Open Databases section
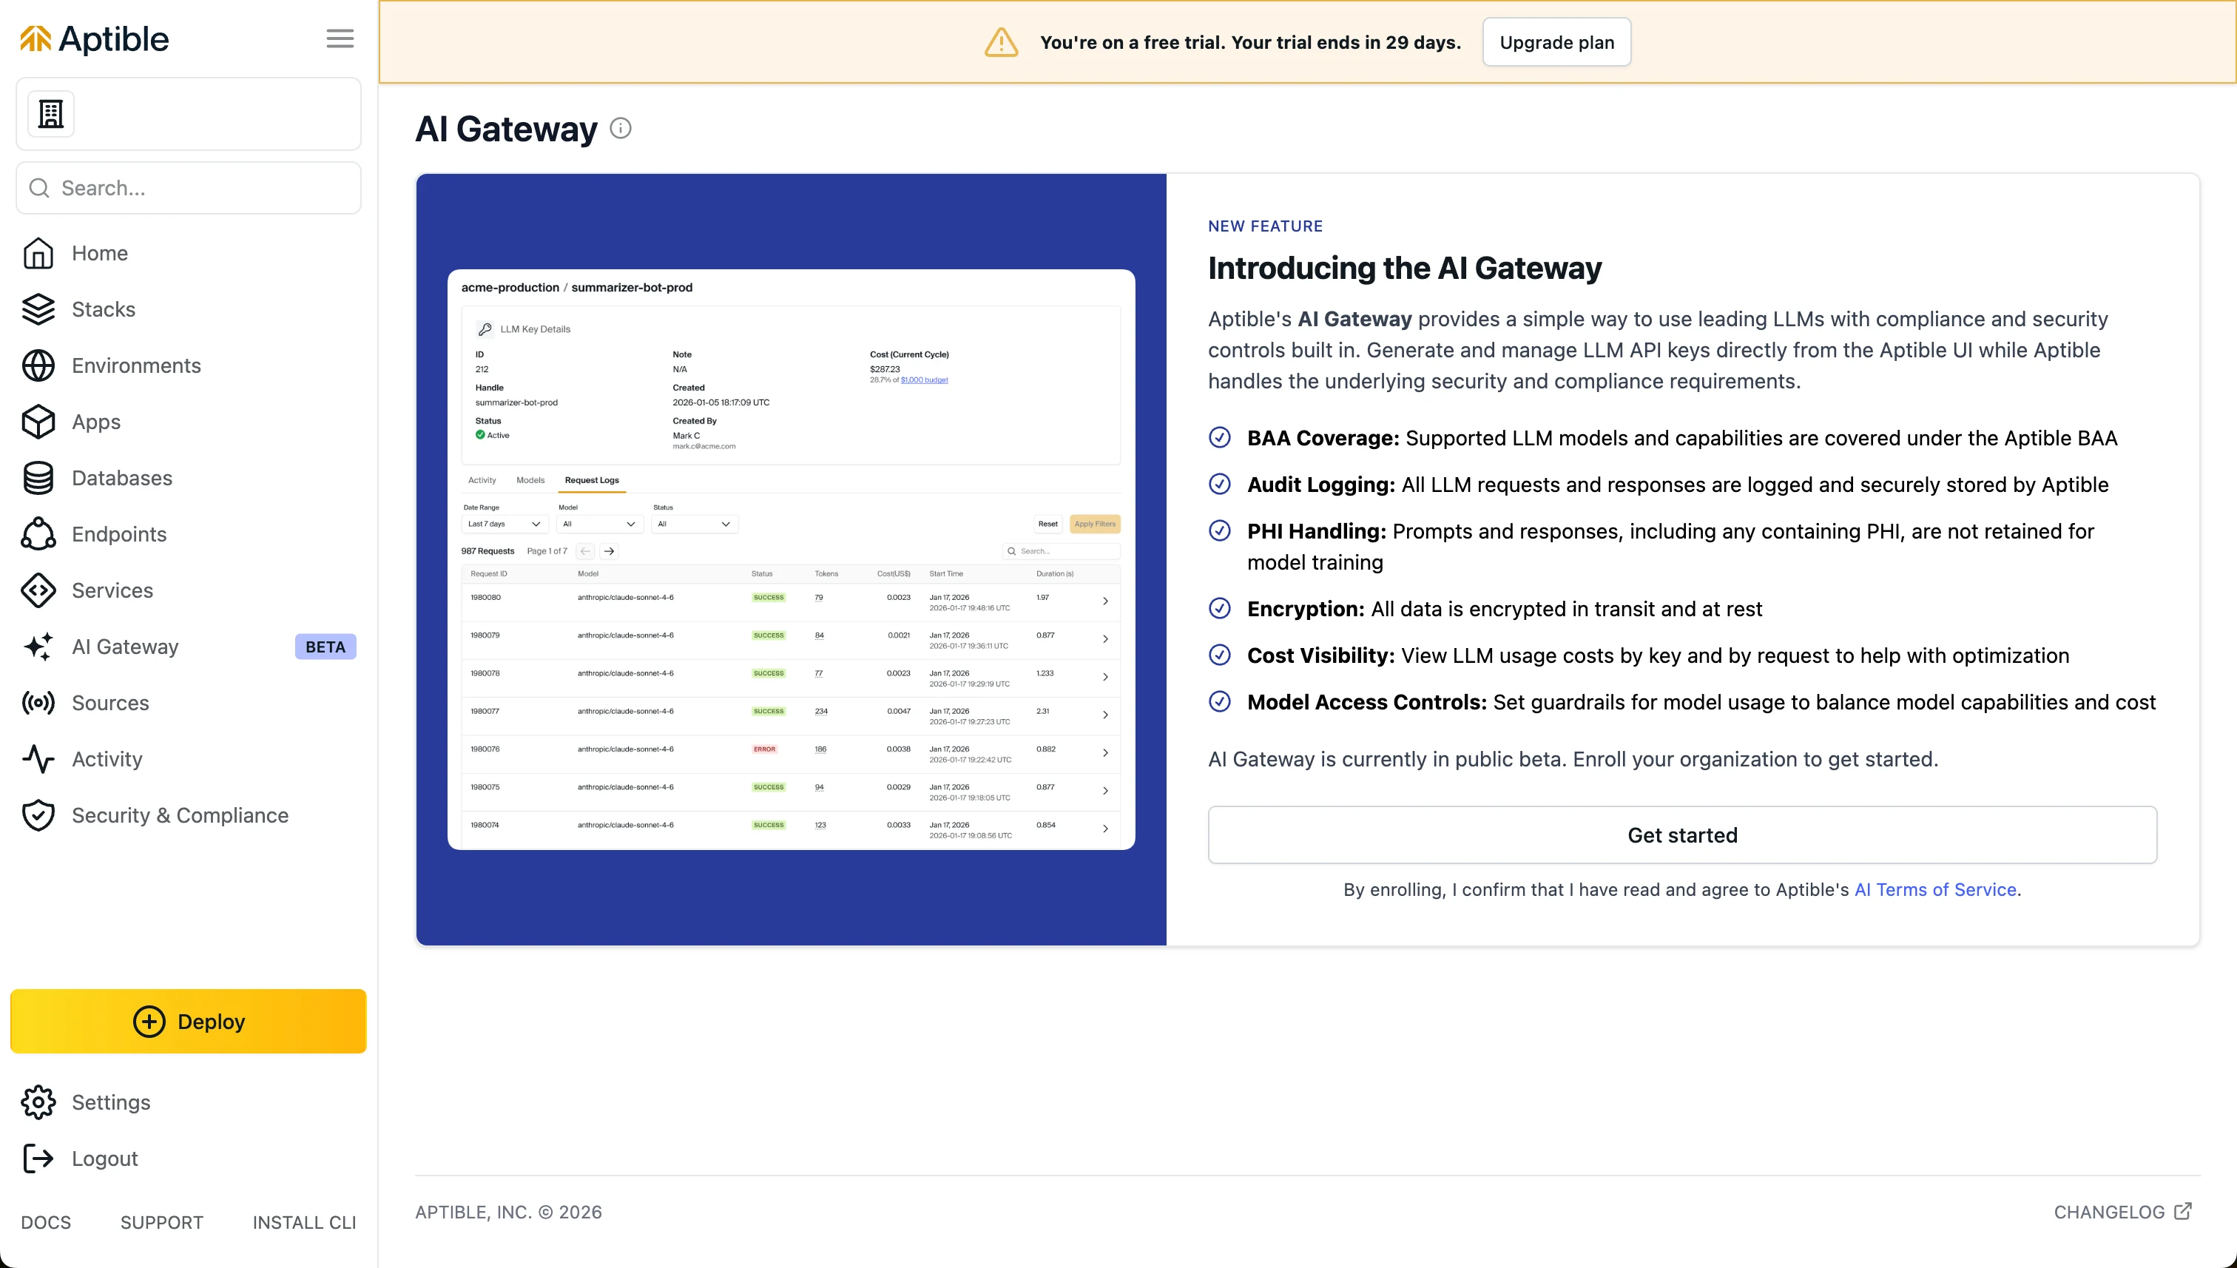 (x=122, y=478)
